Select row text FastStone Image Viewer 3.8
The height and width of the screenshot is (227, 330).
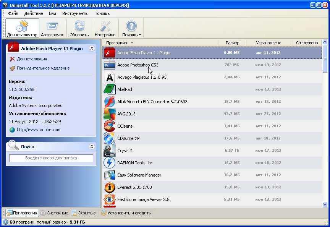[x=143, y=199]
